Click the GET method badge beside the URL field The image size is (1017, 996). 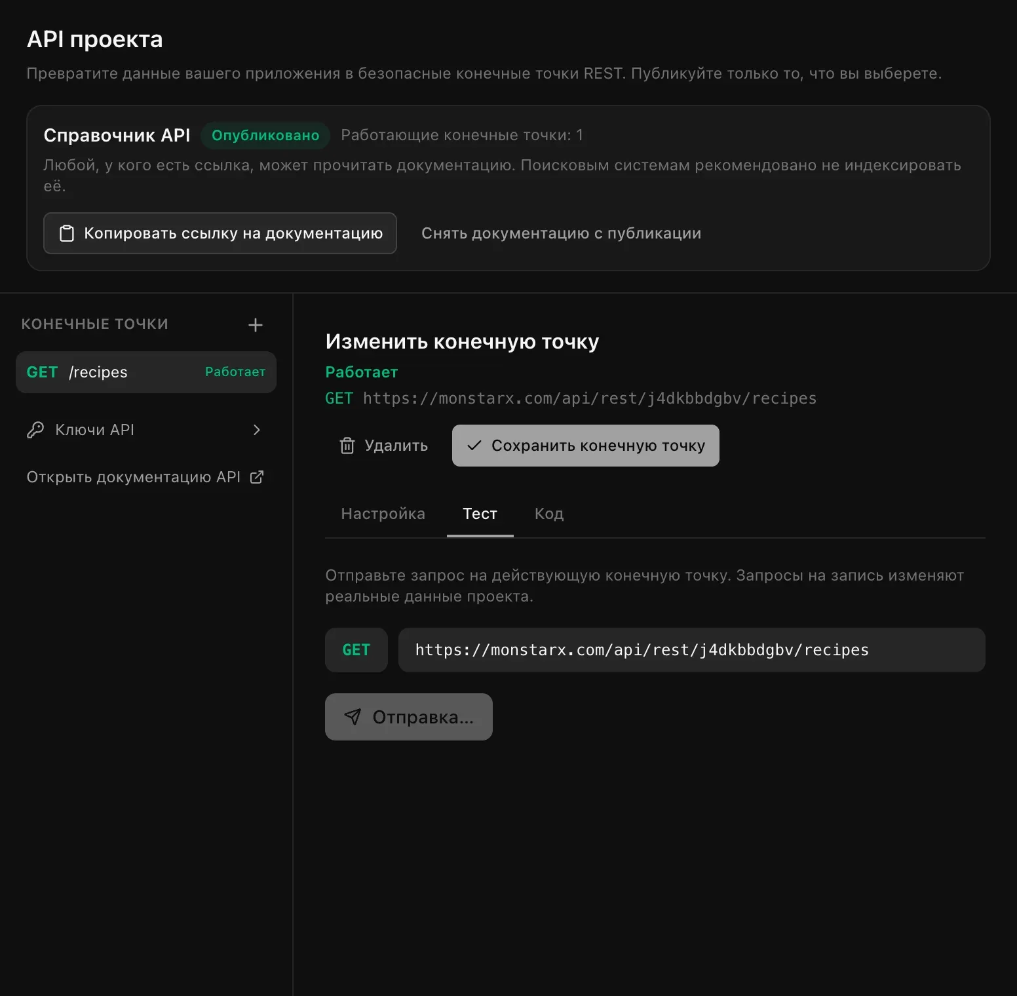pyautogui.click(x=356, y=650)
